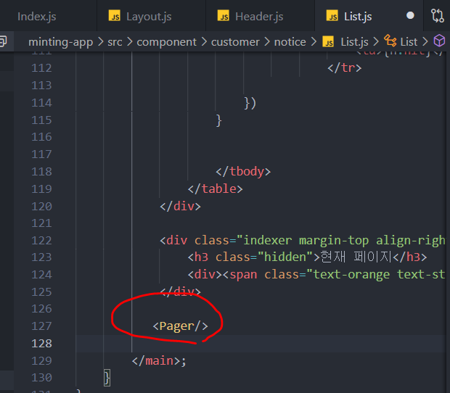The image size is (450, 393).
Task: Open the minting-app breadcrumb
Action: (60, 42)
